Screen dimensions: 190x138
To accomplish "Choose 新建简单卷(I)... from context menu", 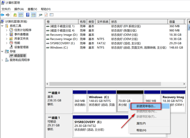I will (146, 106).
